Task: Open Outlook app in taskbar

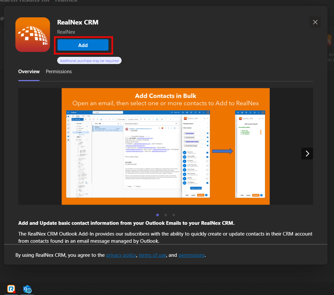Action: pos(27,289)
